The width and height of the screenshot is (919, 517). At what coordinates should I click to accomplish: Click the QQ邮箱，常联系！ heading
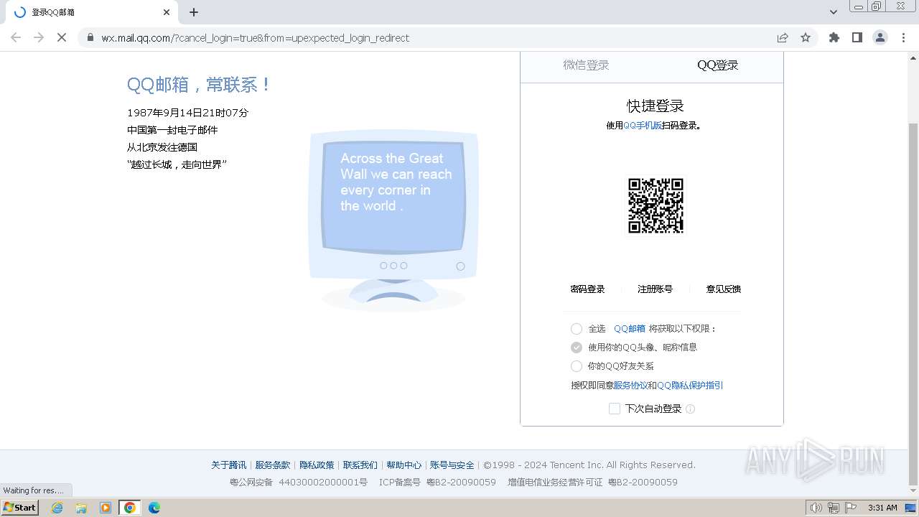click(x=199, y=85)
